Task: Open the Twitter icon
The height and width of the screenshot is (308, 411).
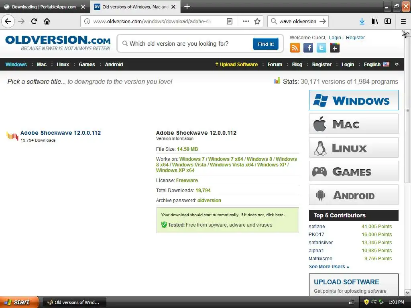Action: (x=321, y=48)
